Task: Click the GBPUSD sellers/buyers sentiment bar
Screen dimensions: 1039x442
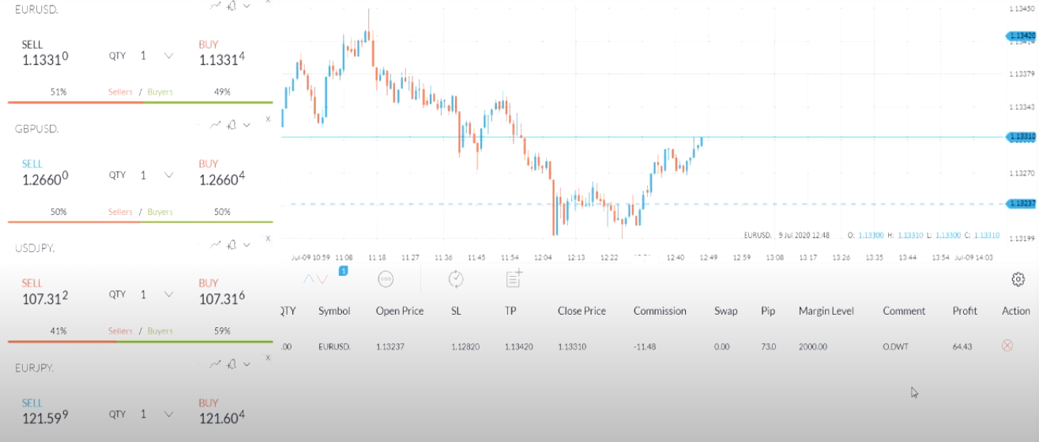Action: [x=140, y=222]
